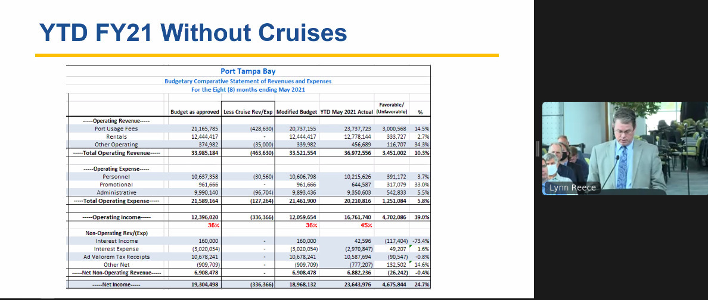Select the Favorable/(Unfavorable) column header

392,108
